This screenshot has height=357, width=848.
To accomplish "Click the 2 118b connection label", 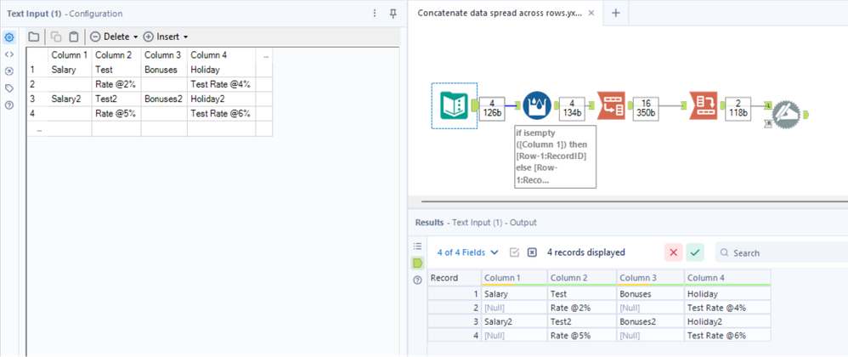I will point(738,110).
